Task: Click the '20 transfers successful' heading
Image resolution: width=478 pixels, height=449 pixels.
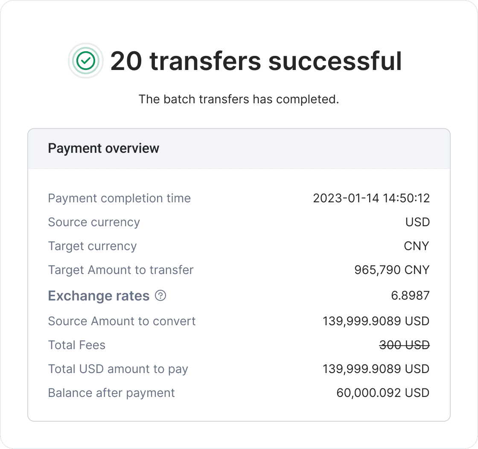Action: point(256,61)
